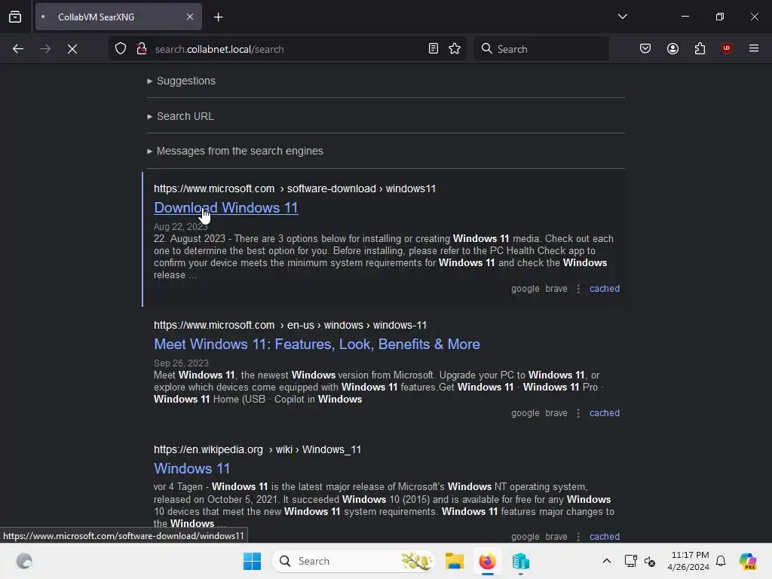Open Windows Start menu

(252, 561)
